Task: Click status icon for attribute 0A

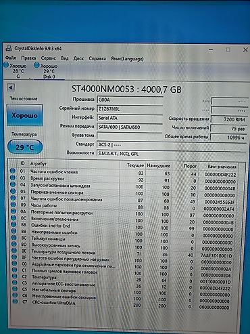Action: pos(14,211)
